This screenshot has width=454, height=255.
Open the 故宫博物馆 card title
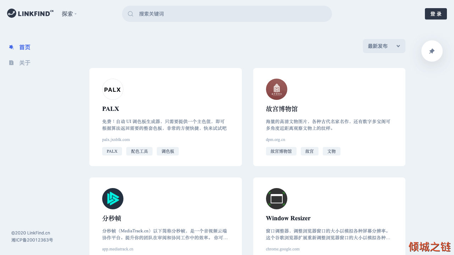coord(282,109)
